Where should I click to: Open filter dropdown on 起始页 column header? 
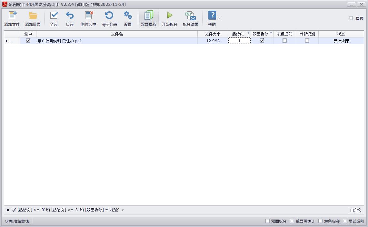(x=248, y=33)
